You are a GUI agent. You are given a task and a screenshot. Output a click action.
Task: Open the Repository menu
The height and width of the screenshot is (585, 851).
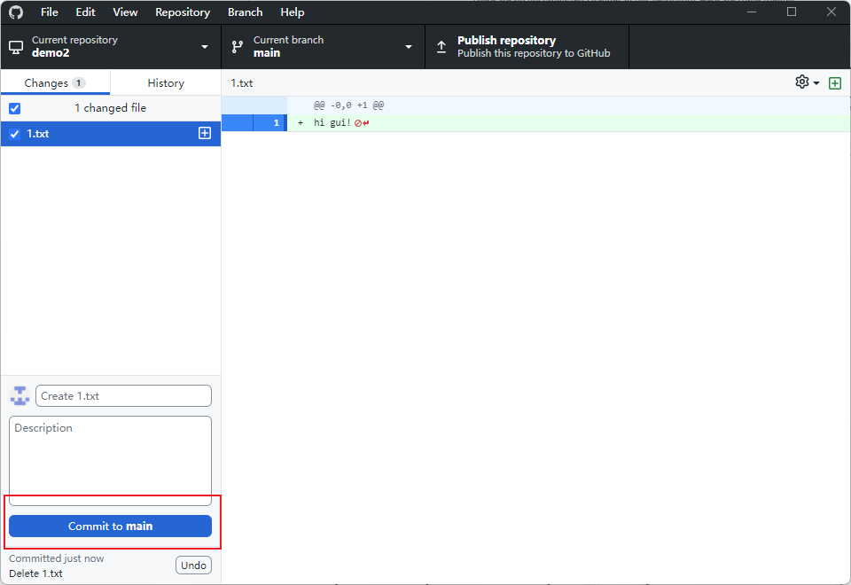pos(183,12)
